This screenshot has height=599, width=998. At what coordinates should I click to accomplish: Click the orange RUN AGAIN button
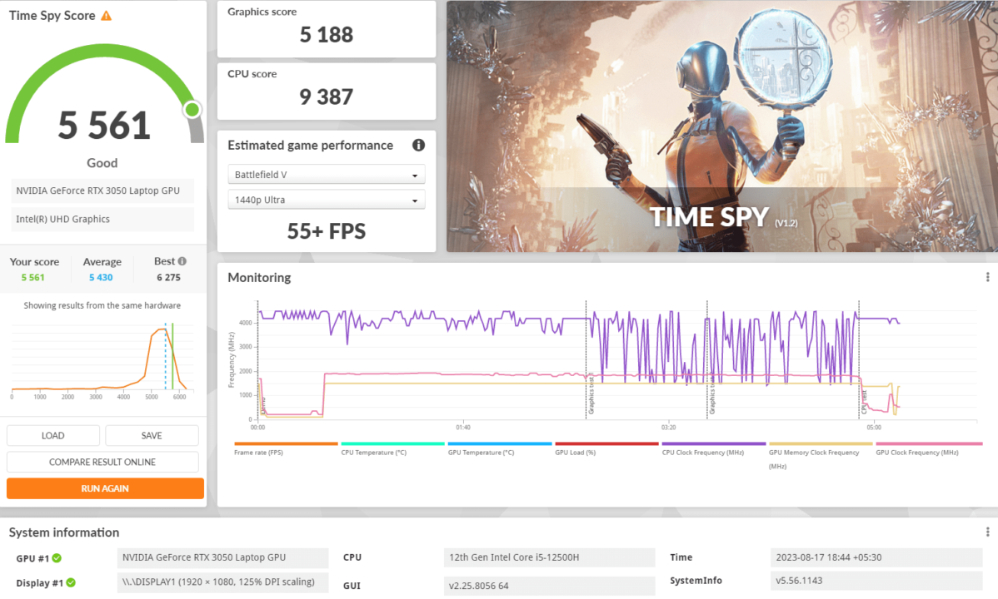(x=105, y=488)
